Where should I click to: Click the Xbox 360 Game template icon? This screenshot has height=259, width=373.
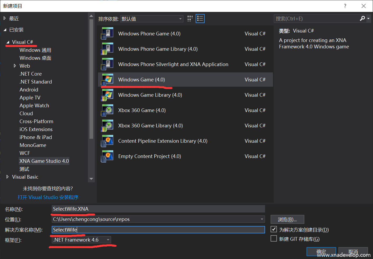pyautogui.click(x=107, y=110)
